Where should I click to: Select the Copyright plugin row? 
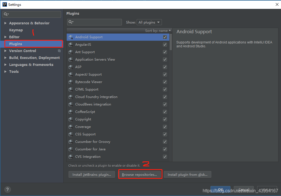coord(118,119)
